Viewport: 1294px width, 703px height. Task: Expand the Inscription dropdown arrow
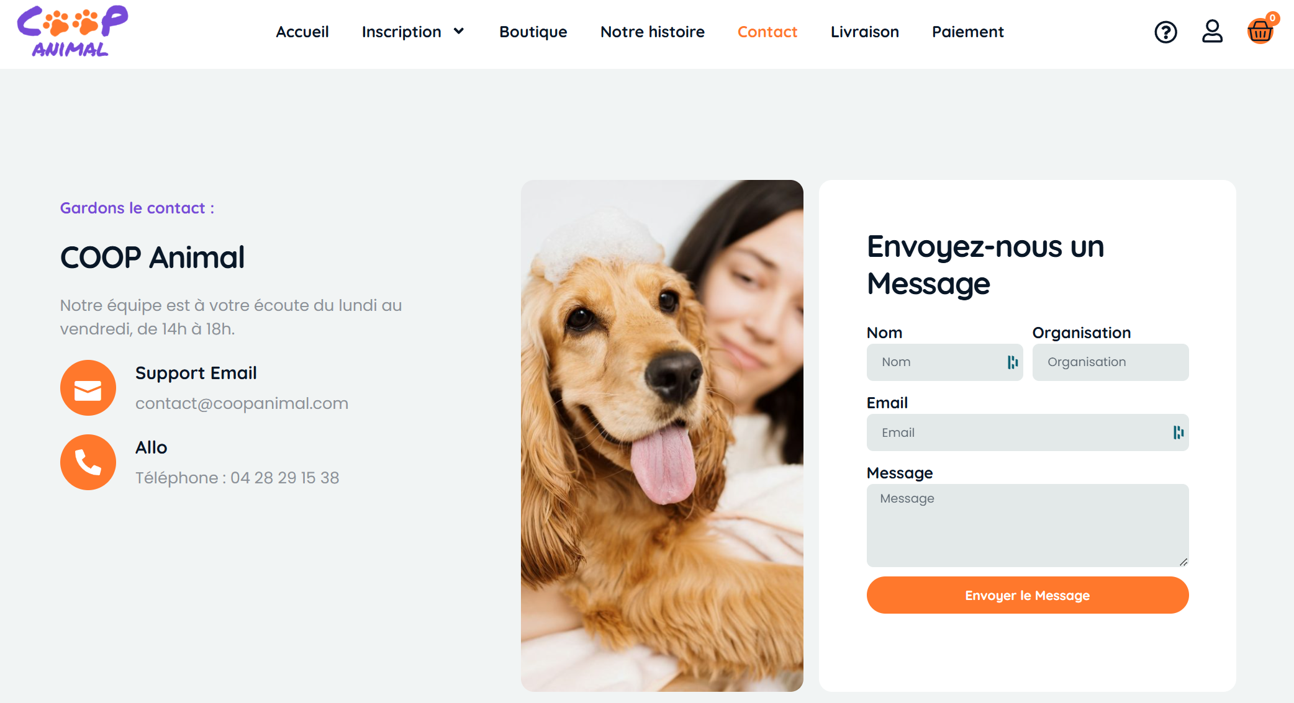[x=459, y=32]
